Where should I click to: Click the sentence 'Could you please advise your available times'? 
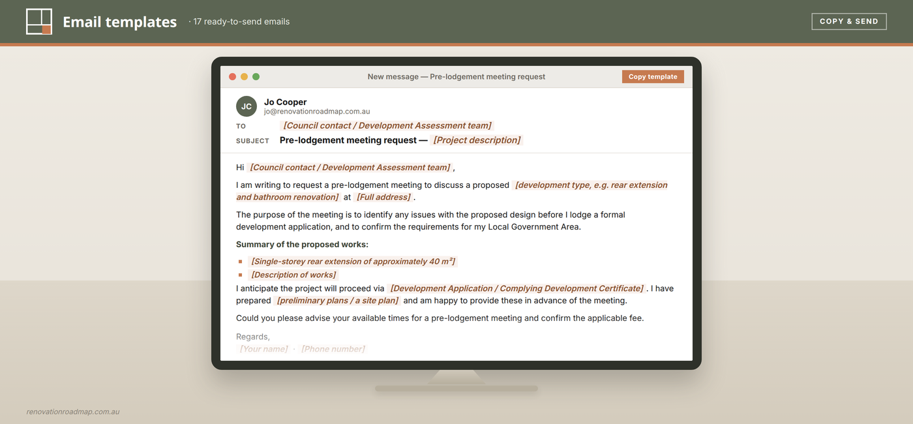coord(440,318)
